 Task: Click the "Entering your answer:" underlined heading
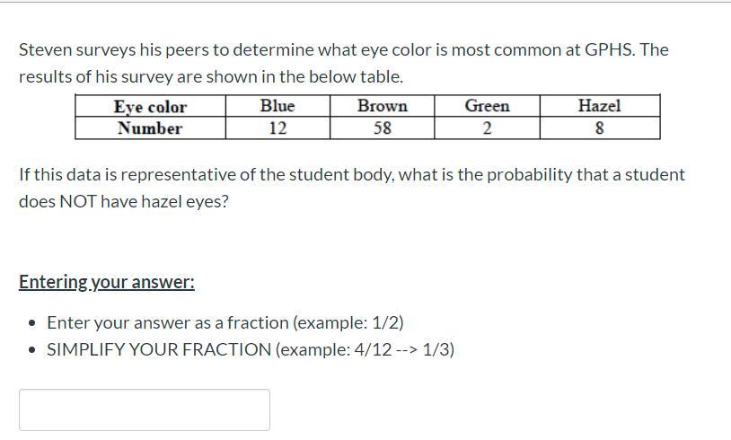107,282
